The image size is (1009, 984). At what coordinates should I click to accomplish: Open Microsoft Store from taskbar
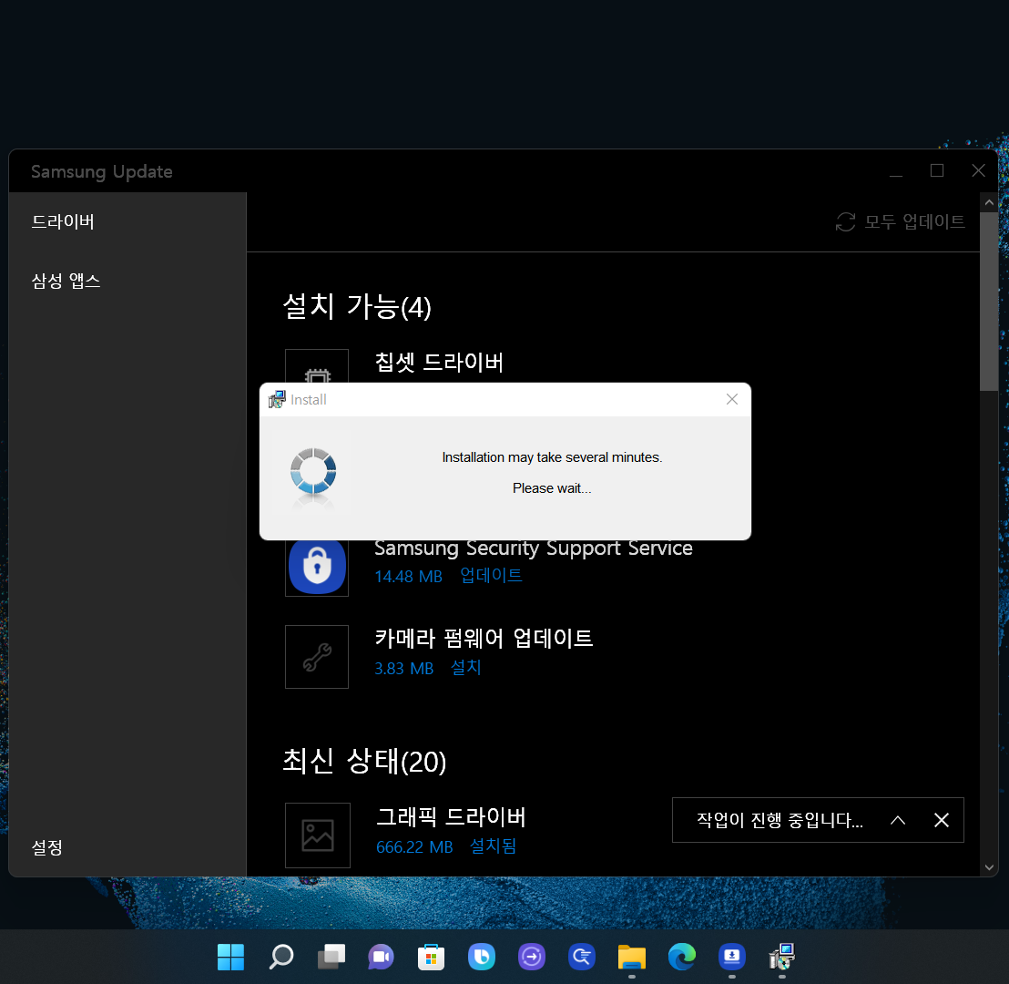tap(431, 957)
